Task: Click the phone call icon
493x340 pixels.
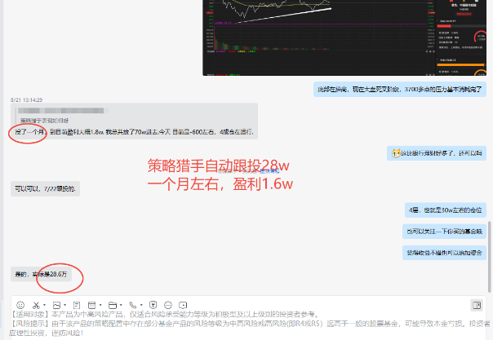Action: pos(131,304)
